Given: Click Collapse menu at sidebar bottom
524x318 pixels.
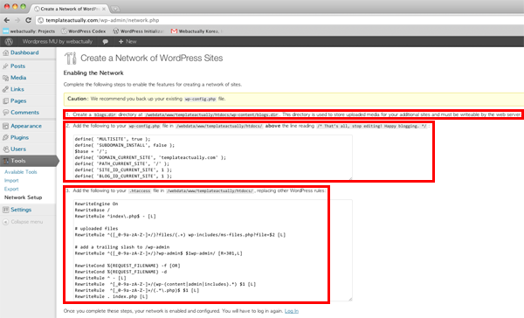Looking at the screenshot, I should point(27,222).
